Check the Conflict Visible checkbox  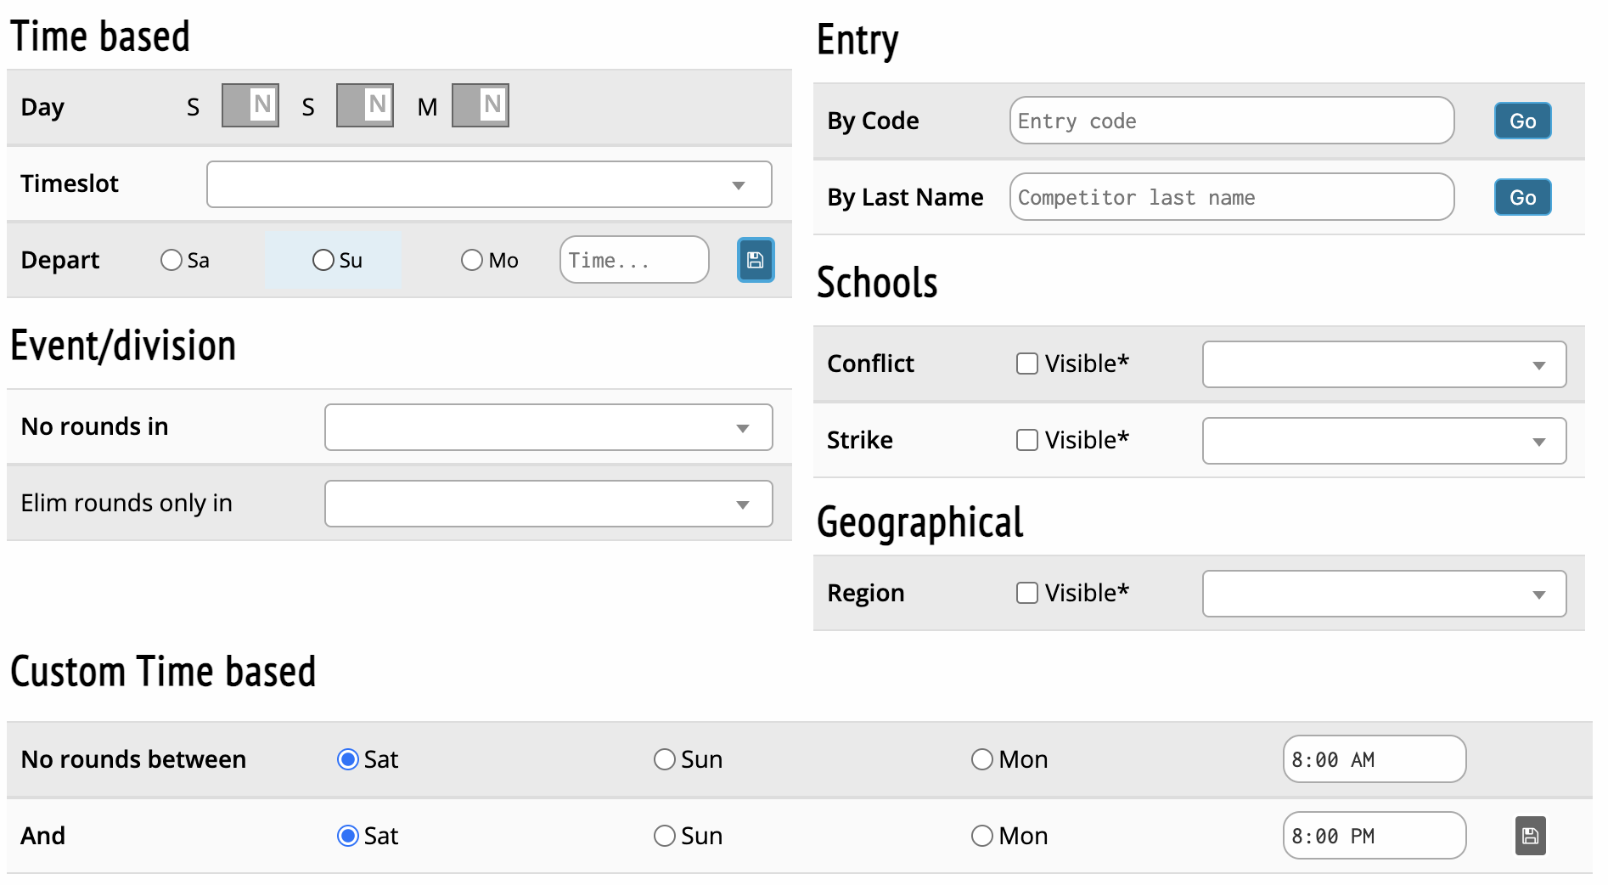coord(1027,364)
